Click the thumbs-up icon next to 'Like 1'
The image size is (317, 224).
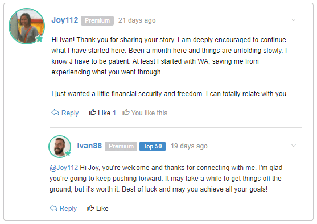(93, 113)
